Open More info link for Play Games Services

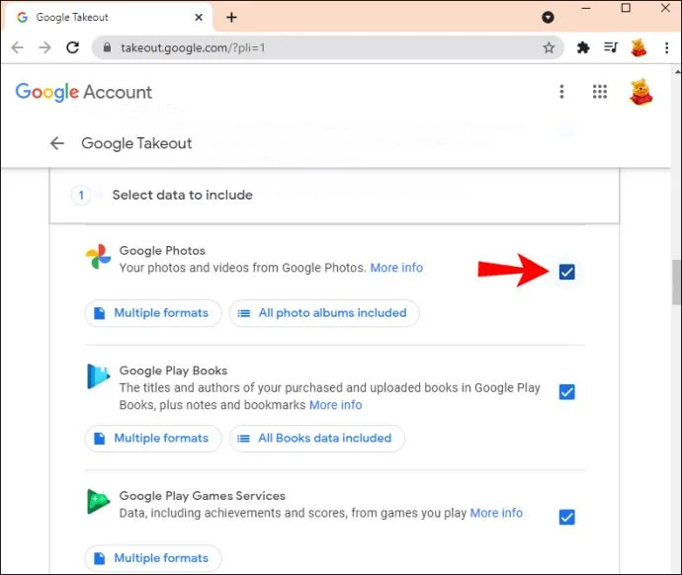pos(496,513)
